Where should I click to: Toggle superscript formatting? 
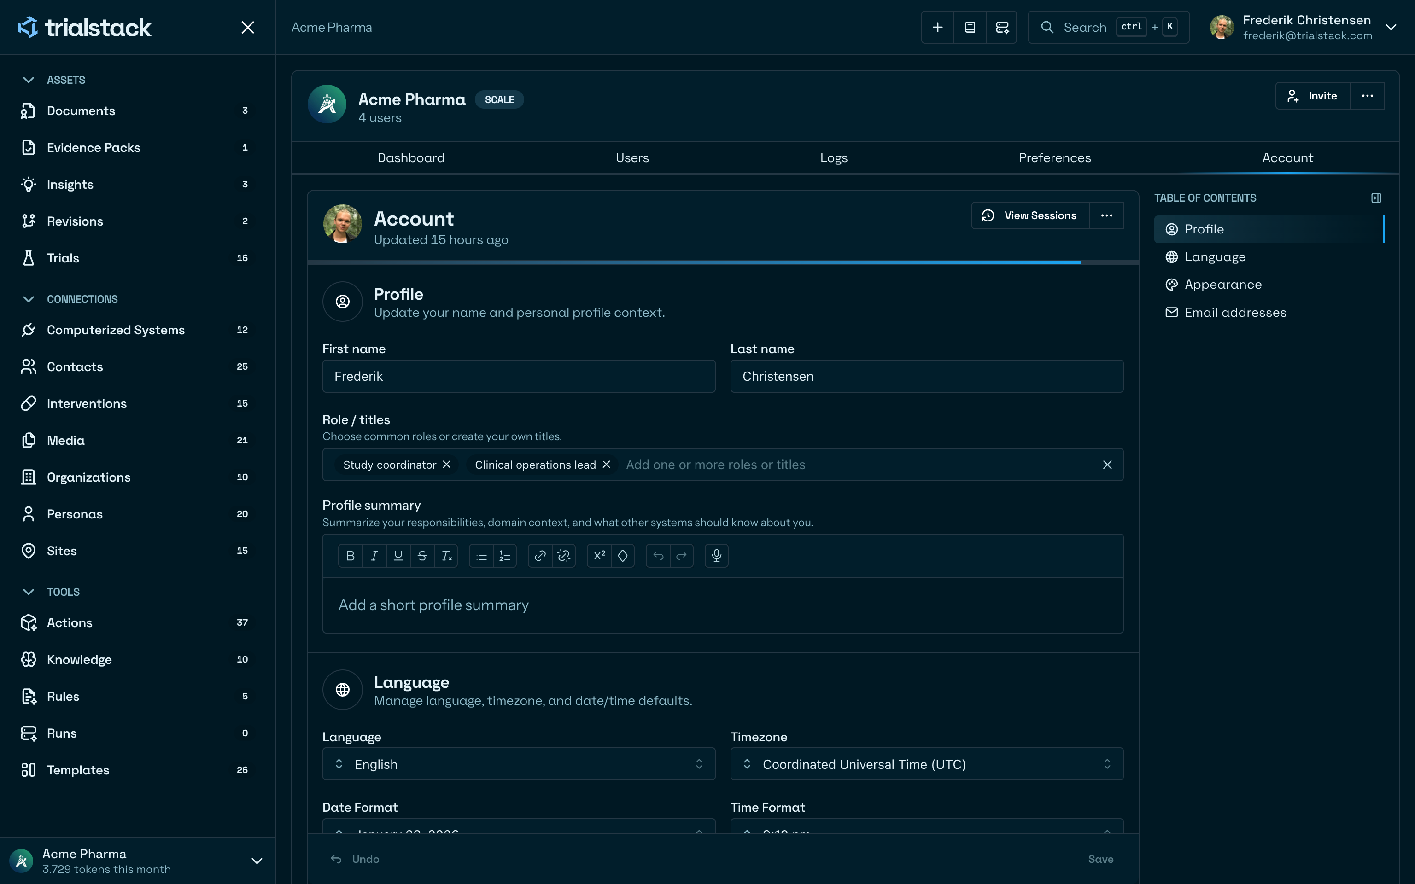pos(599,555)
